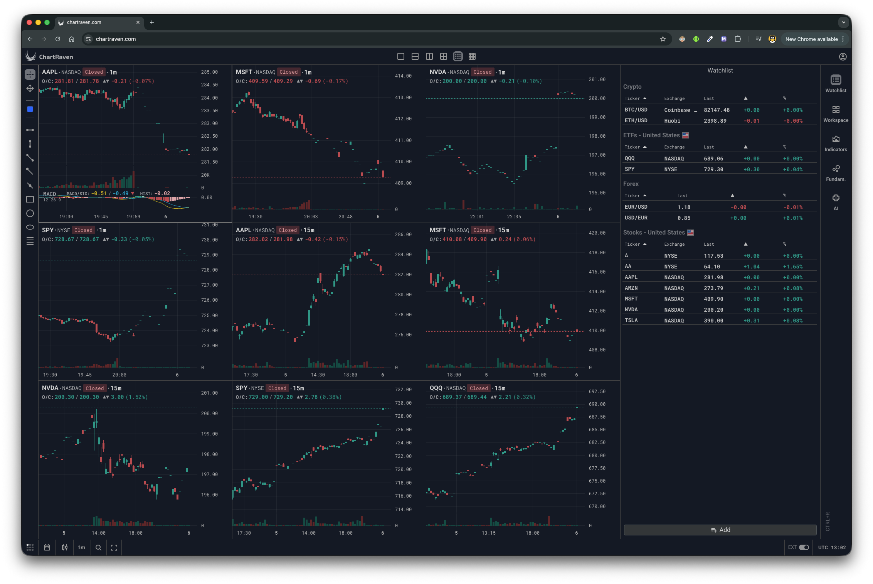Image resolution: width=873 pixels, height=584 pixels.
Task: Open the blue drawing color swatch
Action: [30, 109]
